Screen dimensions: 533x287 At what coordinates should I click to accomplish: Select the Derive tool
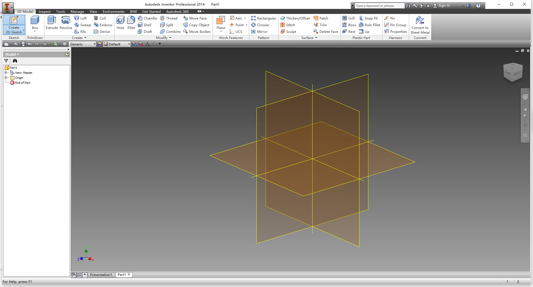pyautogui.click(x=102, y=31)
